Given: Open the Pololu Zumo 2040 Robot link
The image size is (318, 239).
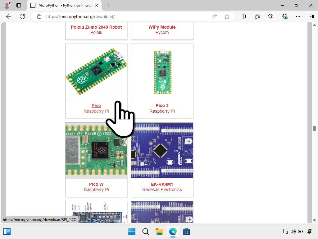Looking at the screenshot, I should coord(96,27).
